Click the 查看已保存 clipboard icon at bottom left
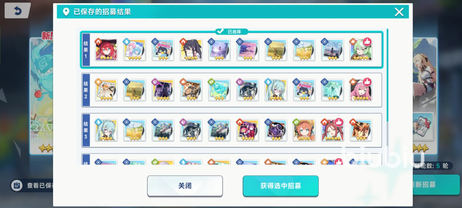Image resolution: width=462 pixels, height=208 pixels. pyautogui.click(x=17, y=186)
